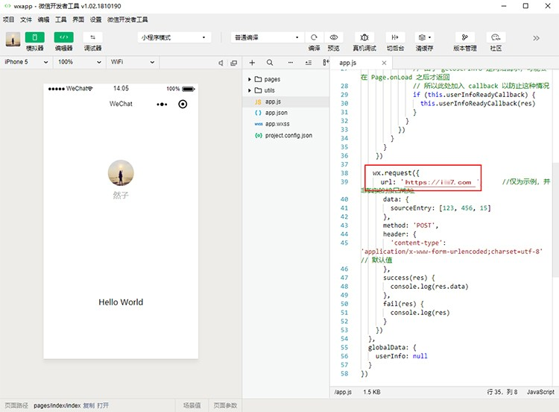559x412 pixels.
Task: Toggle the debugger (调试器) panel button
Action: point(92,37)
